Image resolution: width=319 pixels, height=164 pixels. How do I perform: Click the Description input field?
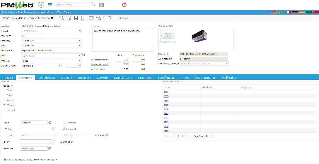tap(51, 50)
